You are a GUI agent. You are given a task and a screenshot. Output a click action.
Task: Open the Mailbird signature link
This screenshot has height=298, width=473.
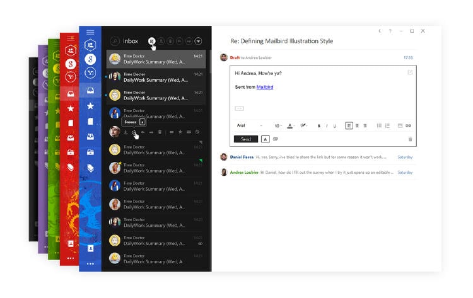(265, 87)
